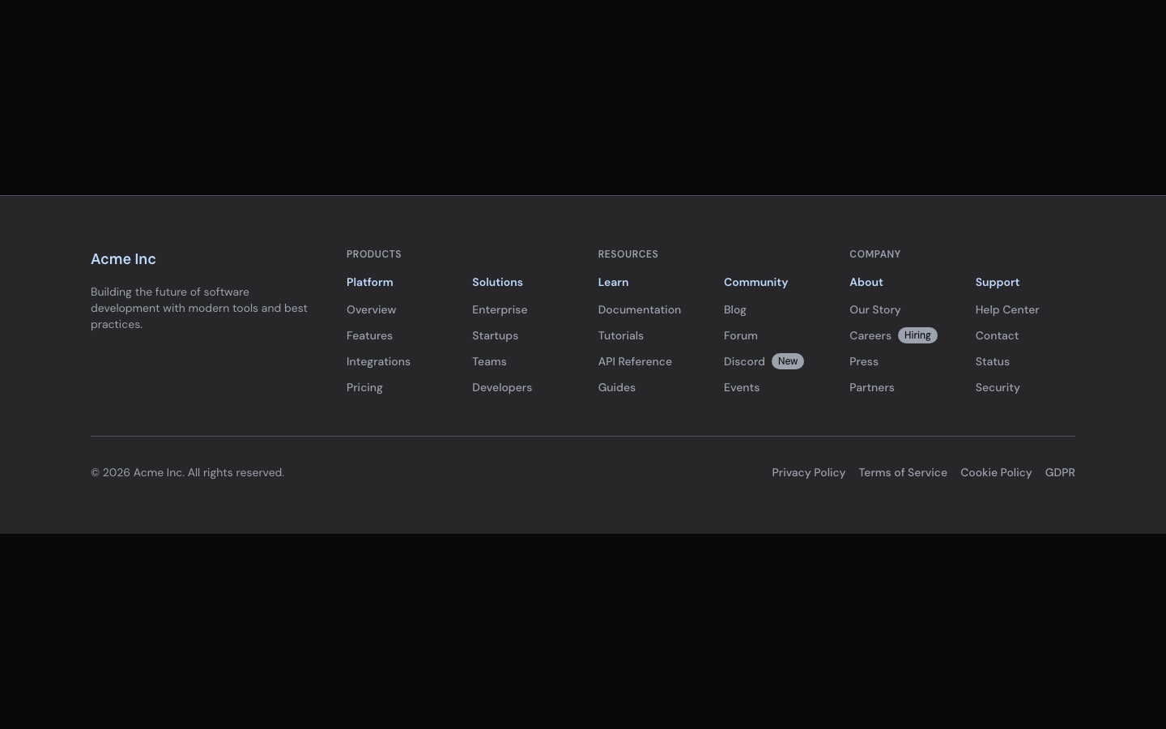Open the Careers page with Hiring badge
This screenshot has width=1166, height=729.
pyautogui.click(x=870, y=335)
